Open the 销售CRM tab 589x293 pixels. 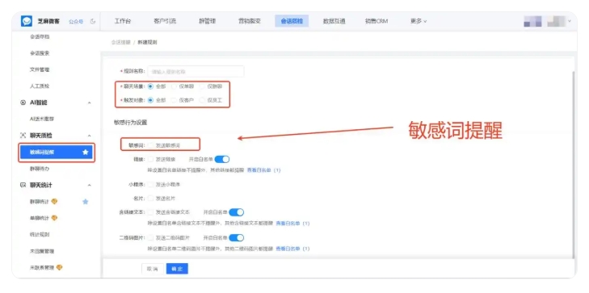click(377, 21)
